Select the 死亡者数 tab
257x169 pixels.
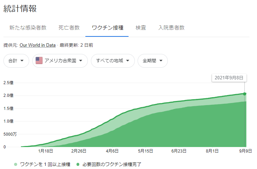(69, 27)
